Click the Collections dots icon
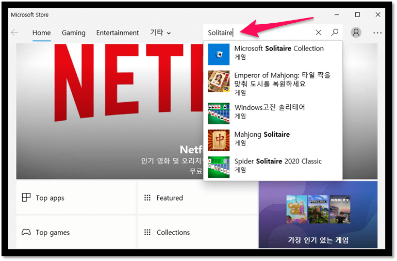397x261 pixels. [147, 232]
